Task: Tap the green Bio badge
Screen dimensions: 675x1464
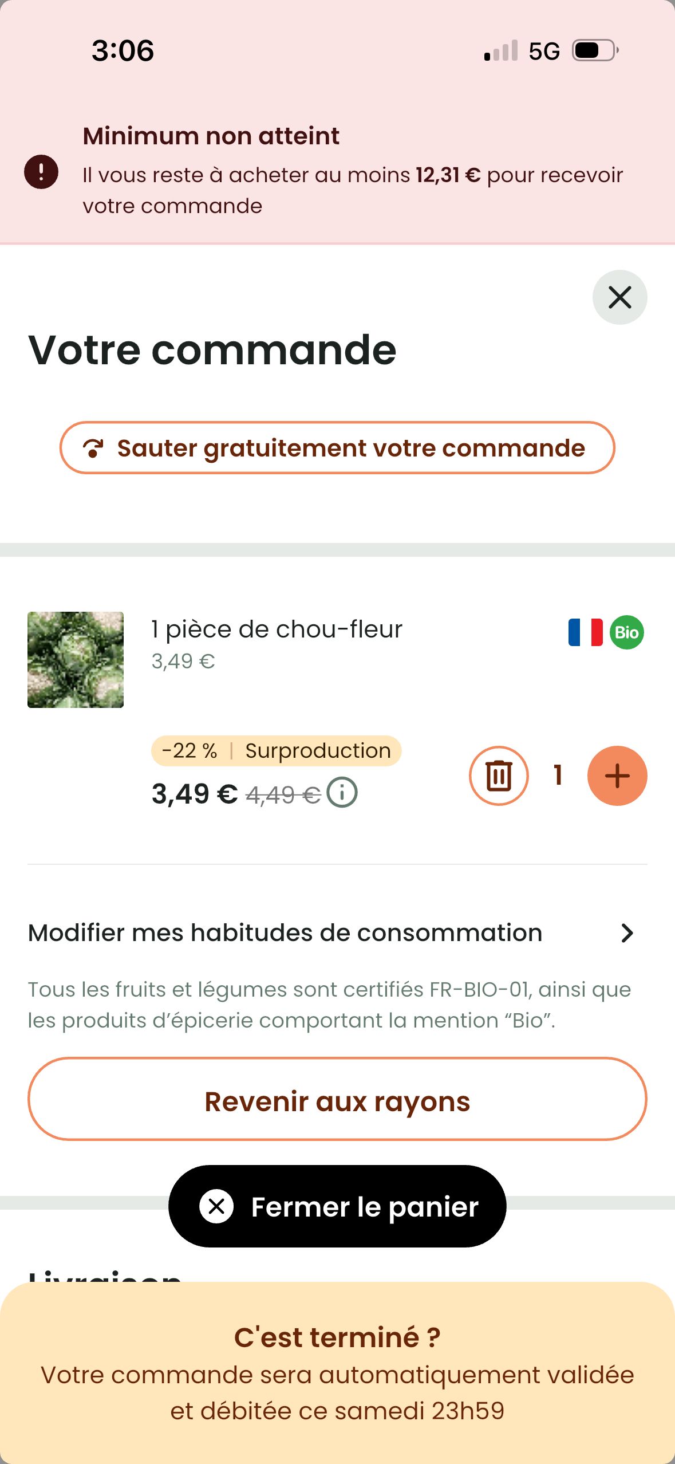Action: pyautogui.click(x=626, y=632)
